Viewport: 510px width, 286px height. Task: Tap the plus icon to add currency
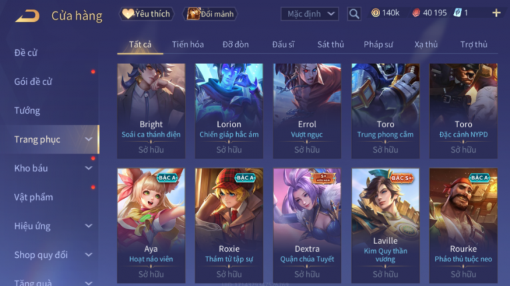497,13
